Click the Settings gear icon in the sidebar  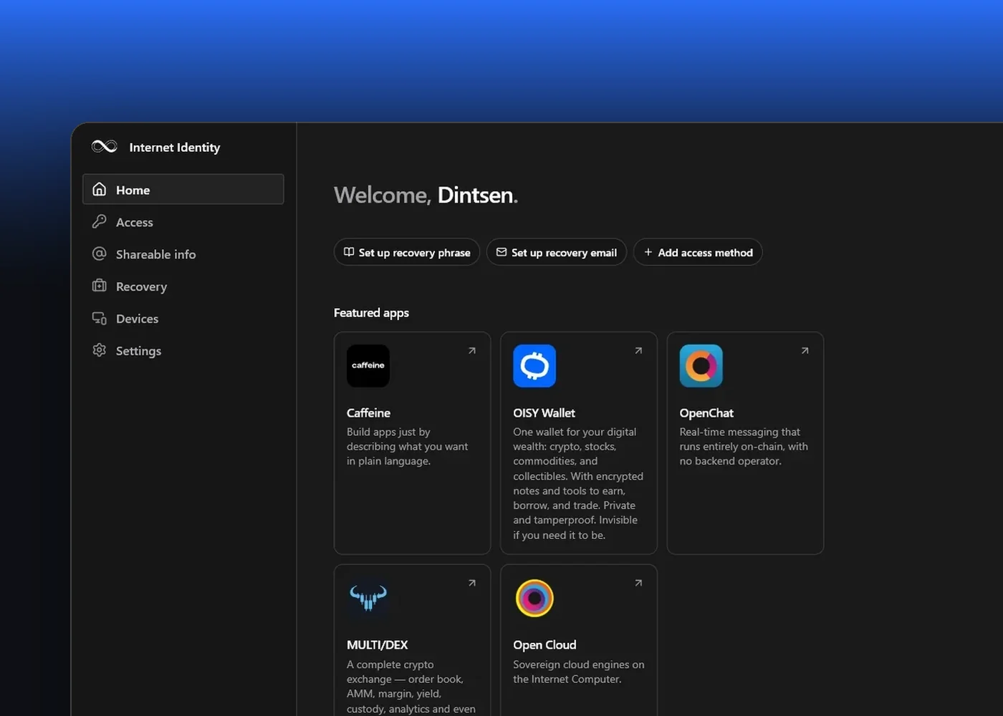pyautogui.click(x=100, y=350)
